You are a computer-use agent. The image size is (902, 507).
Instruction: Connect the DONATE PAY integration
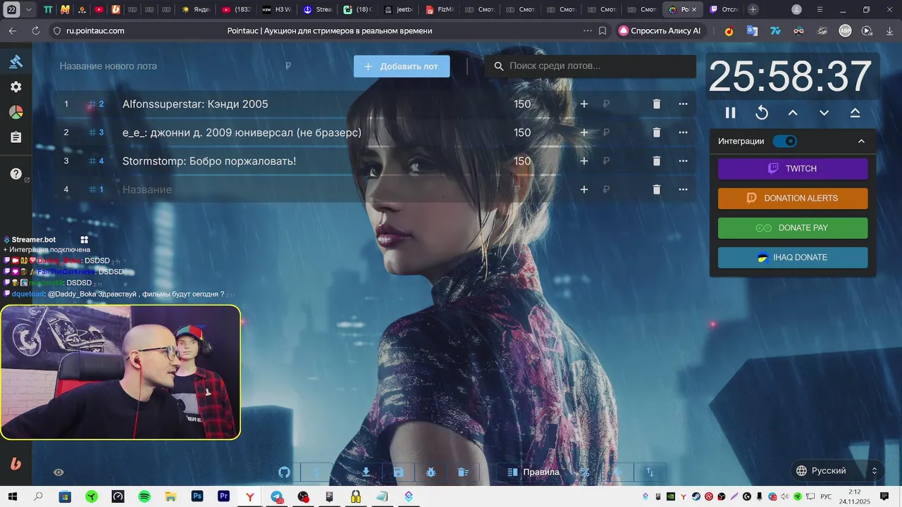coord(793,228)
